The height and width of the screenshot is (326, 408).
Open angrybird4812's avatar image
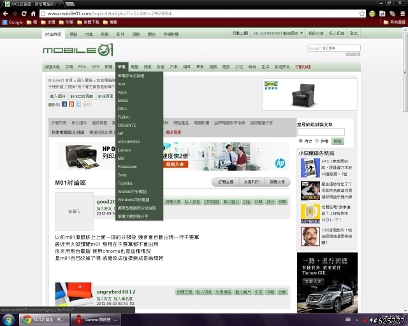(x=74, y=294)
